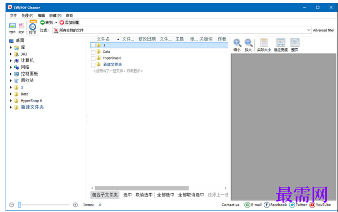Open the 编辑 menu
The image size is (338, 212).
pos(42,16)
